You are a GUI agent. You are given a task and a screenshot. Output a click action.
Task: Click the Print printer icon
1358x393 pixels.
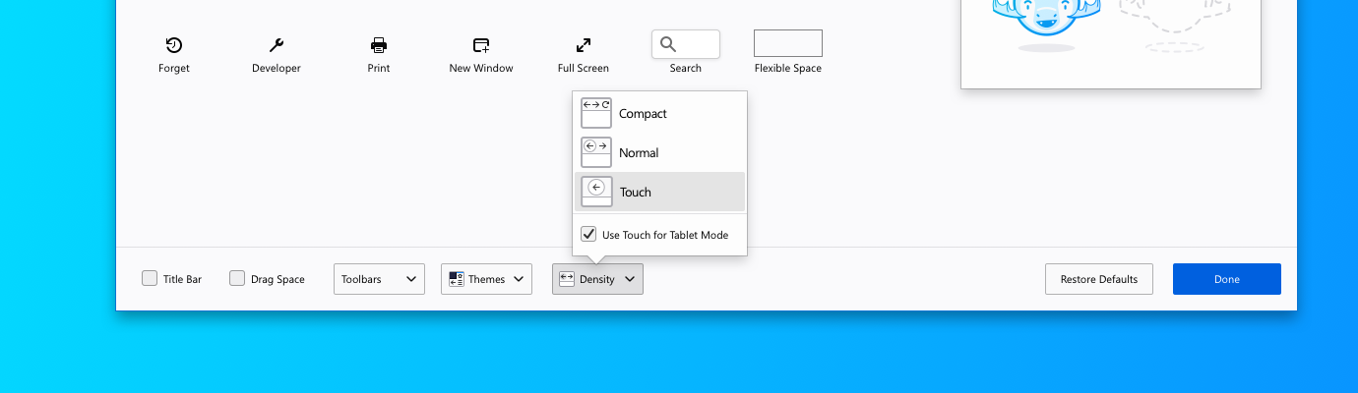379,45
